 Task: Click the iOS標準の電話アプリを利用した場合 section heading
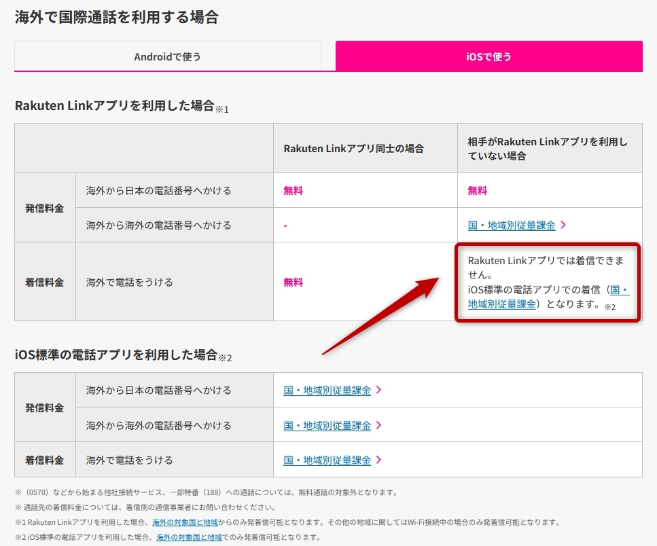tap(116, 354)
